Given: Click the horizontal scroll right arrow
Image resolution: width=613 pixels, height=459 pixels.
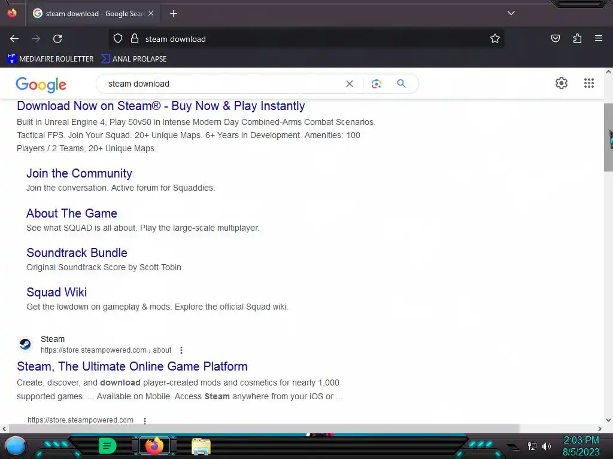Looking at the screenshot, I should [x=600, y=429].
